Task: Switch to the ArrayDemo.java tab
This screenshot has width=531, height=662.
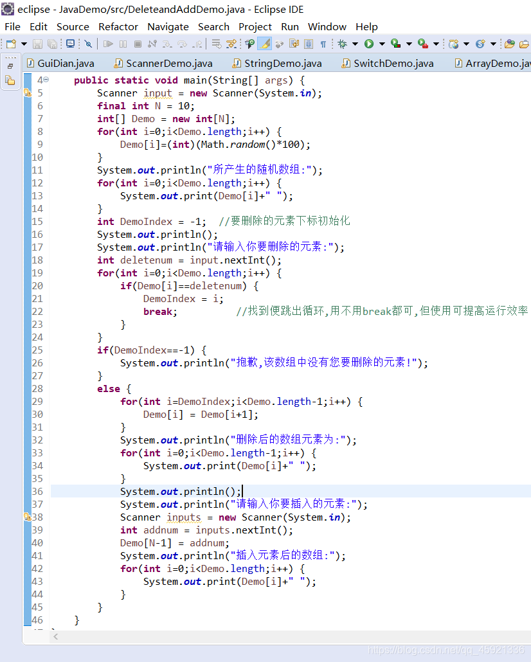Action: [492, 64]
